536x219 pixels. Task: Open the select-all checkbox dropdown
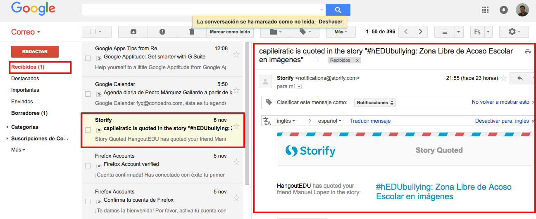(x=100, y=32)
